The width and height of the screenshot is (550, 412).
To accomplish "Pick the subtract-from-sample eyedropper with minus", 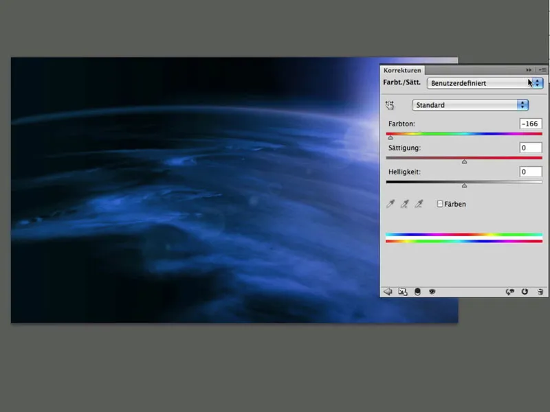I will (419, 204).
